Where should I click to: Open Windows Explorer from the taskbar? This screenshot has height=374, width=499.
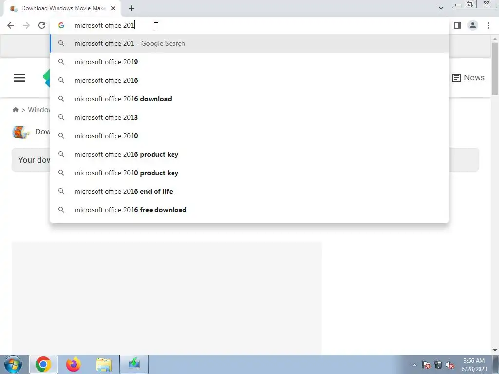pyautogui.click(x=104, y=364)
